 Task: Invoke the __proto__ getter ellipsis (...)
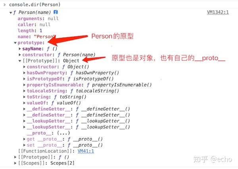tap(63, 133)
